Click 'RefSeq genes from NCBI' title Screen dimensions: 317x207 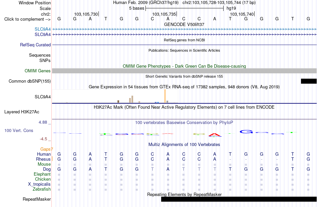pyautogui.click(x=185, y=40)
